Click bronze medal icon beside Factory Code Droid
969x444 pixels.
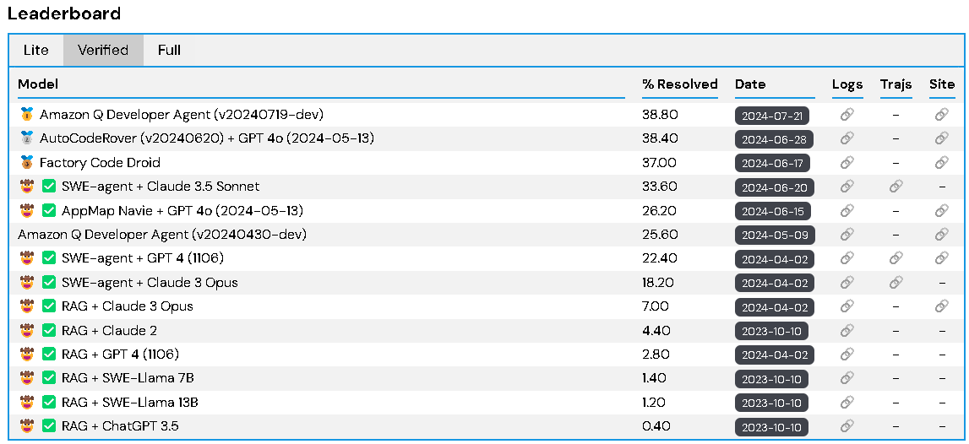26,162
